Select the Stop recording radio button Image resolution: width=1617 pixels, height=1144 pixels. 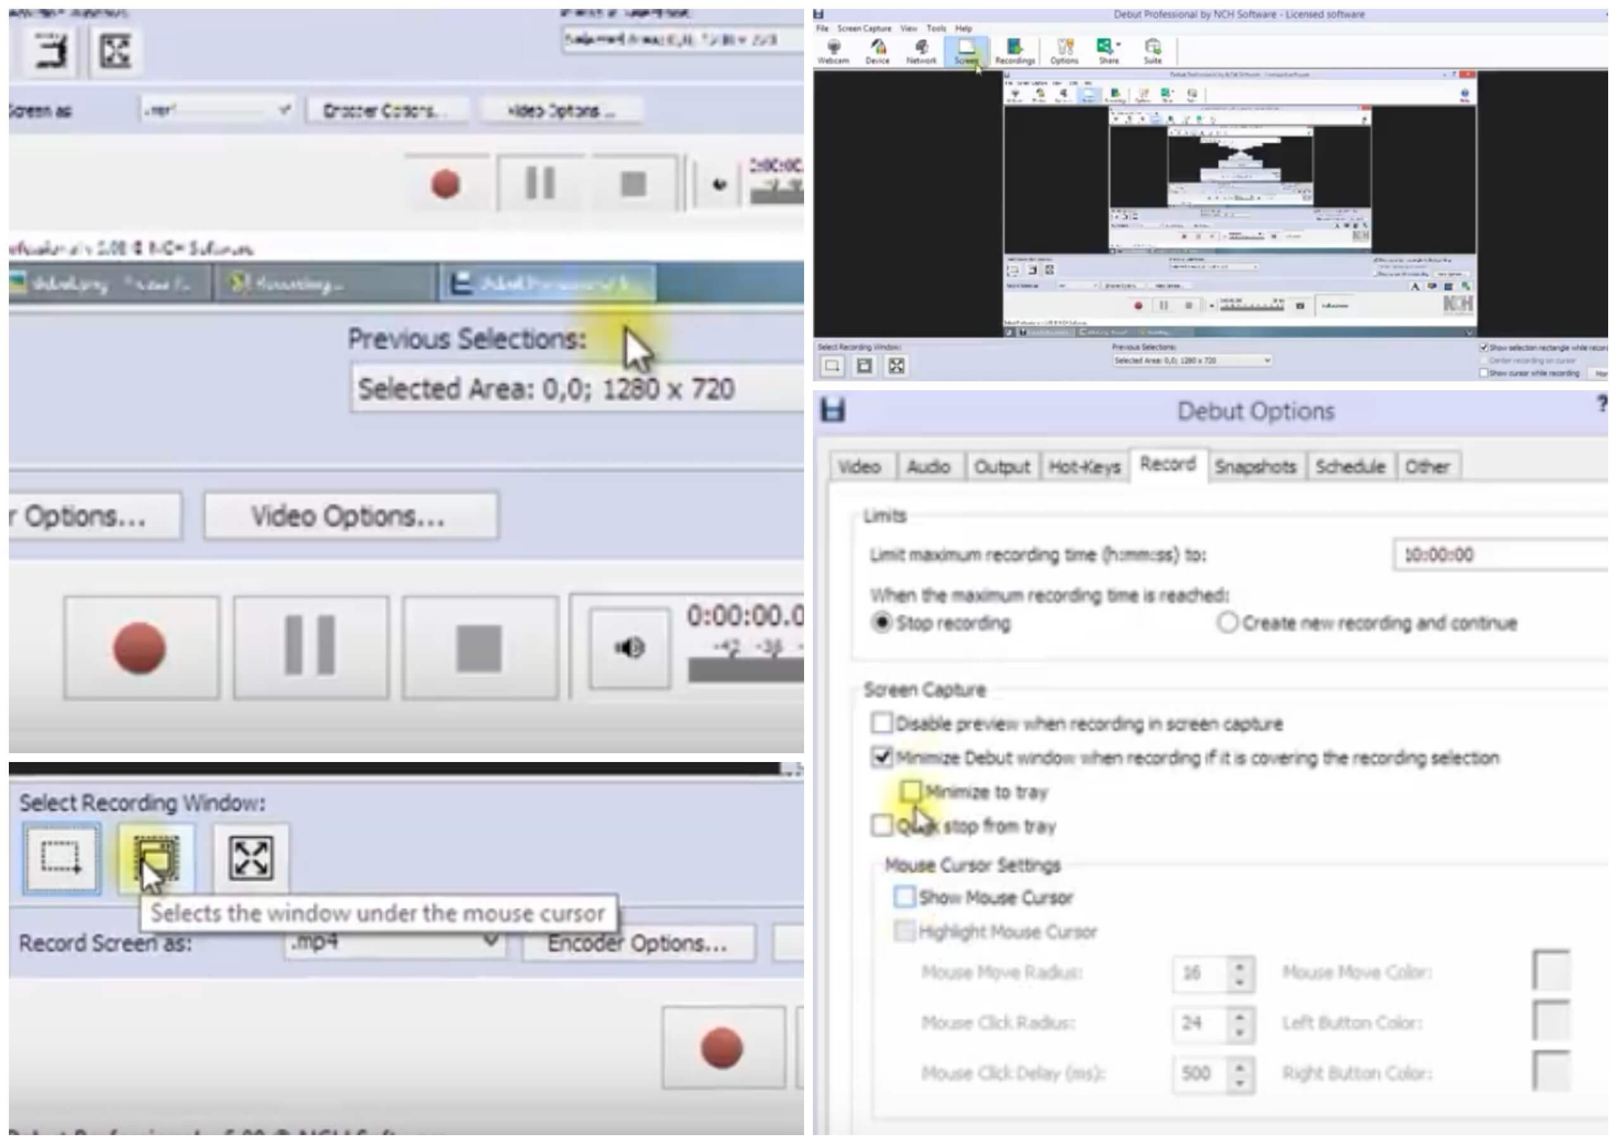point(882,623)
